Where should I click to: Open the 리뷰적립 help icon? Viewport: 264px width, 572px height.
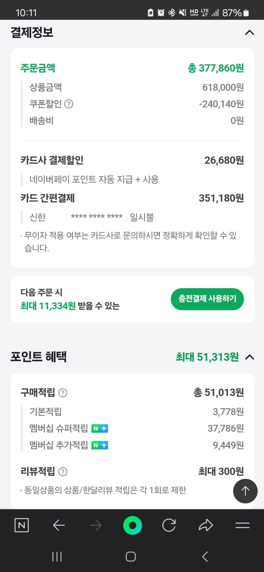(x=63, y=472)
